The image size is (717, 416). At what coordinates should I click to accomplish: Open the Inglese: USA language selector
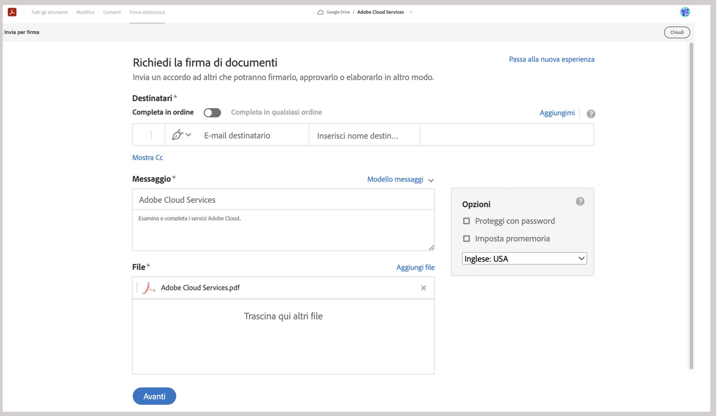tap(524, 259)
